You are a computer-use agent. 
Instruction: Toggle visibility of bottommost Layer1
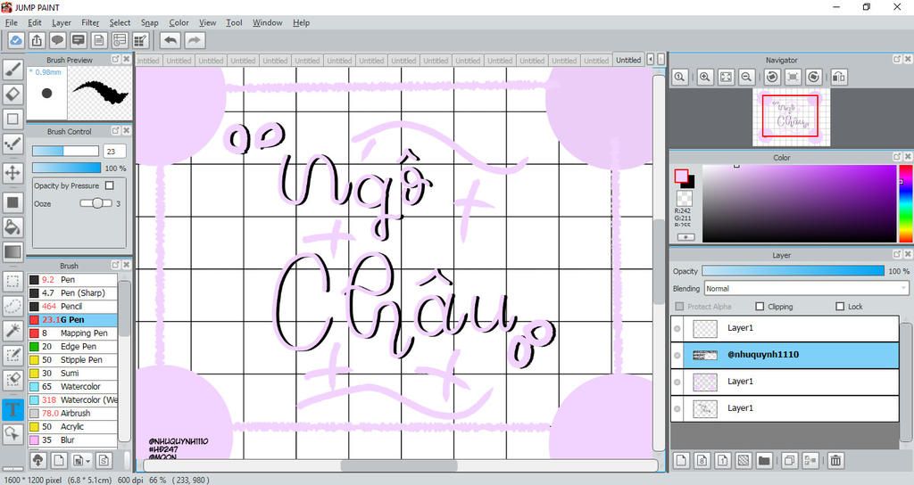pyautogui.click(x=677, y=408)
